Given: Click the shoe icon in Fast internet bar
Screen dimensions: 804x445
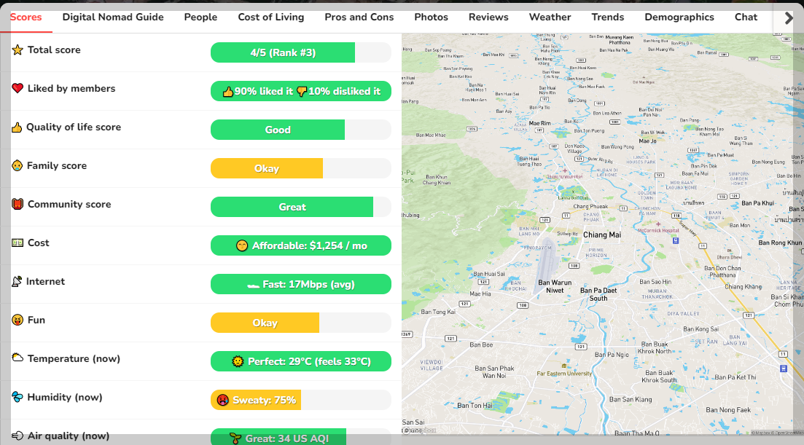Looking at the screenshot, I should [254, 285].
